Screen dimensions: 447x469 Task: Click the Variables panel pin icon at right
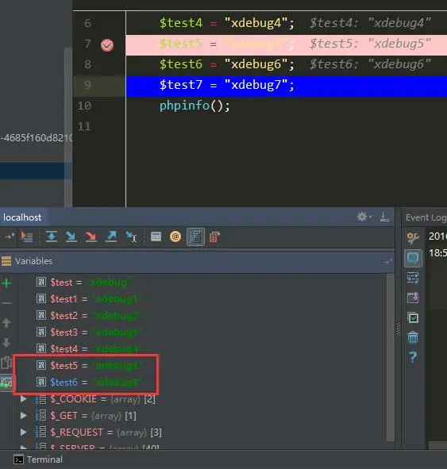[387, 261]
